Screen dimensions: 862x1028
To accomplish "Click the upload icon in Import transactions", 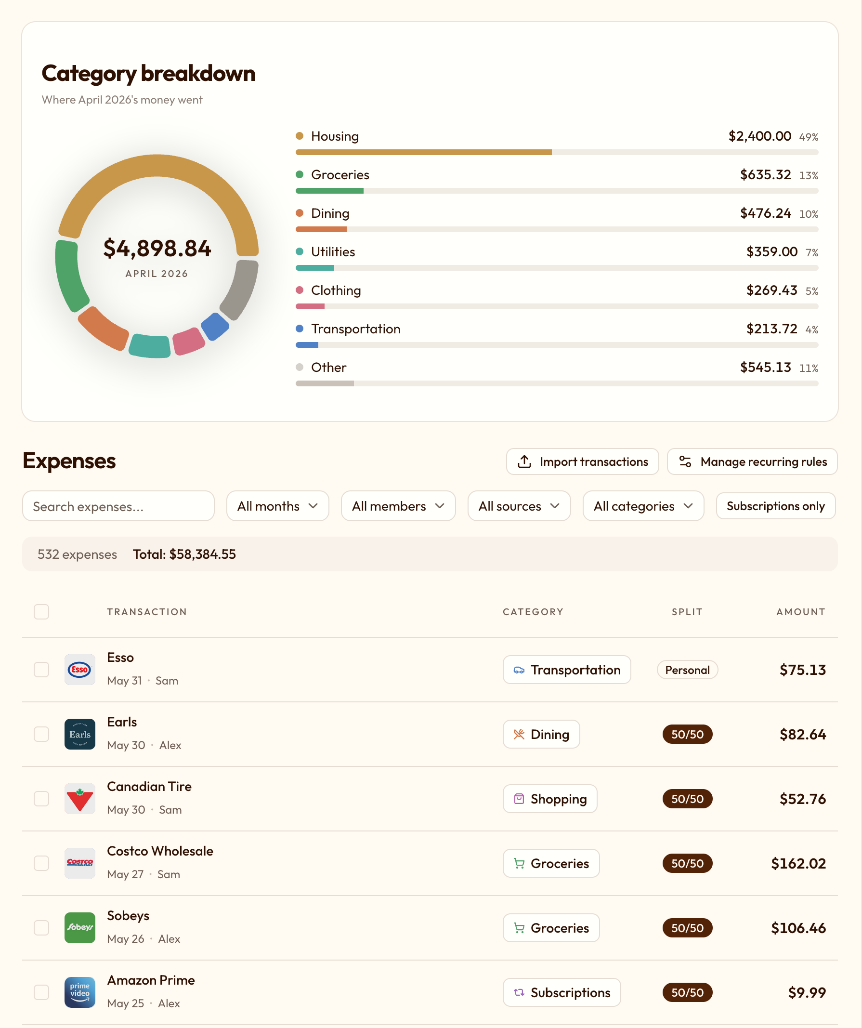I will 525,461.
